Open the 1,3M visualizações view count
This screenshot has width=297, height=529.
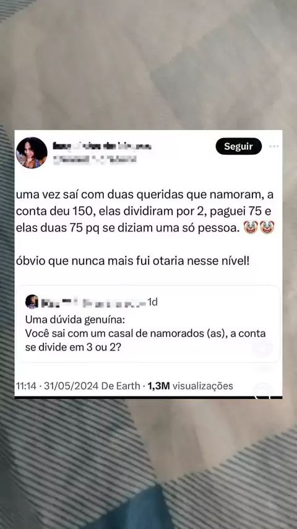pos(190,386)
